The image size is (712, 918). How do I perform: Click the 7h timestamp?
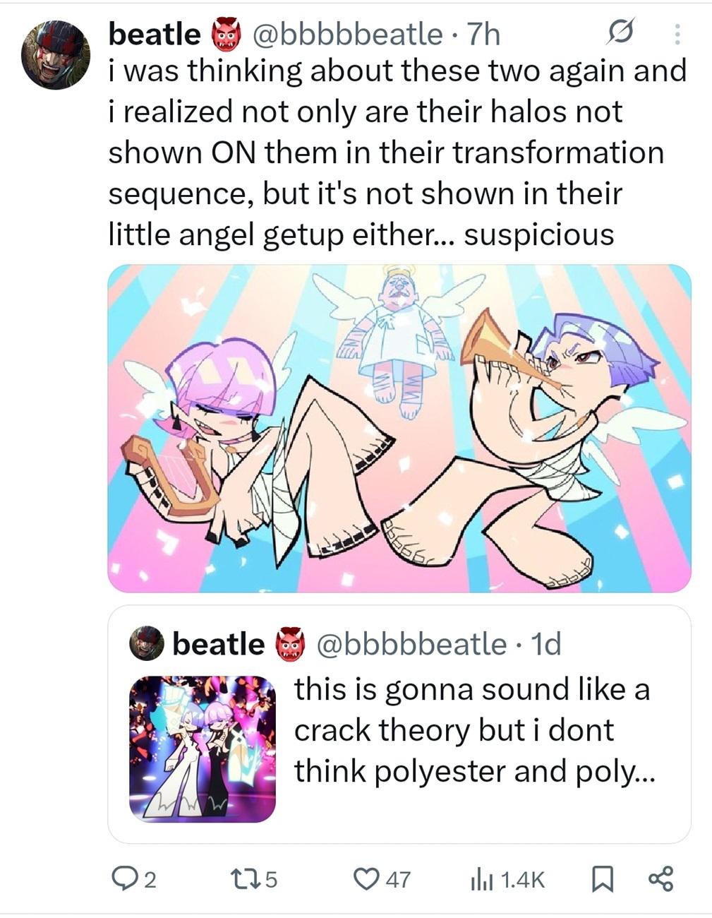pyautogui.click(x=484, y=34)
